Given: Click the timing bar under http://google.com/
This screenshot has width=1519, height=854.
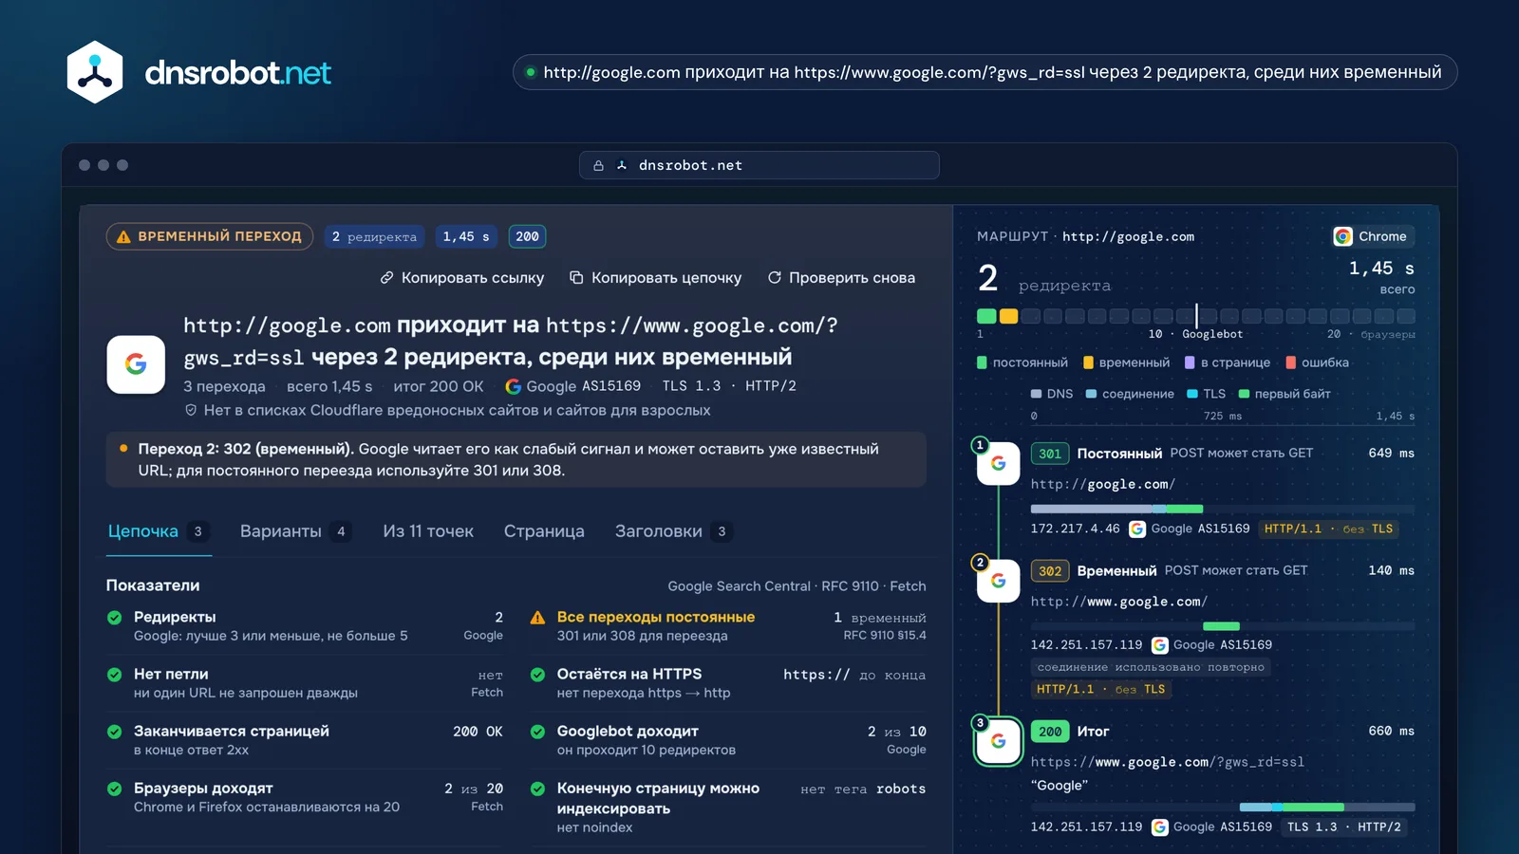Looking at the screenshot, I should point(1223,510).
